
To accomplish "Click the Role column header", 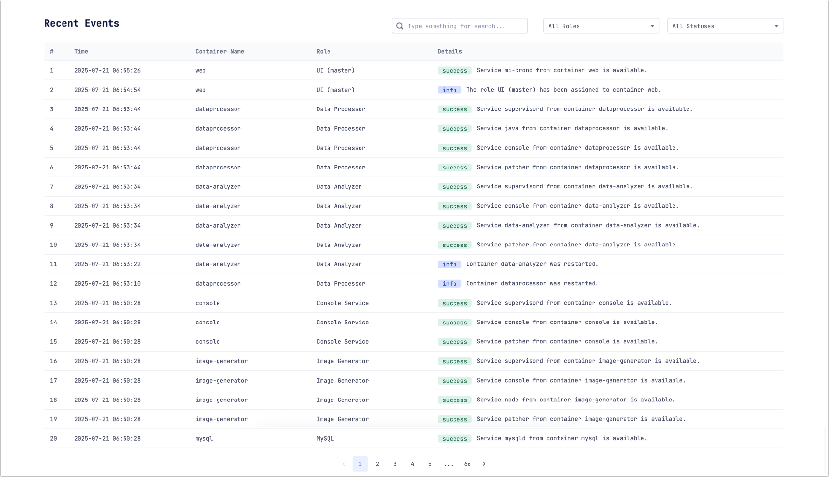I will [323, 51].
